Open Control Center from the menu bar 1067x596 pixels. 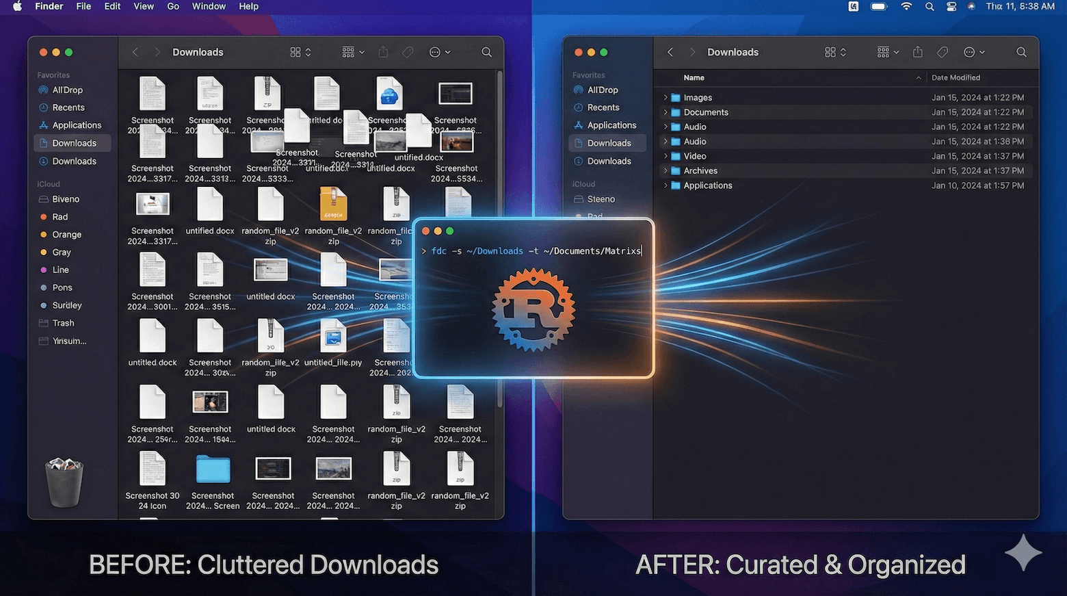coord(951,6)
